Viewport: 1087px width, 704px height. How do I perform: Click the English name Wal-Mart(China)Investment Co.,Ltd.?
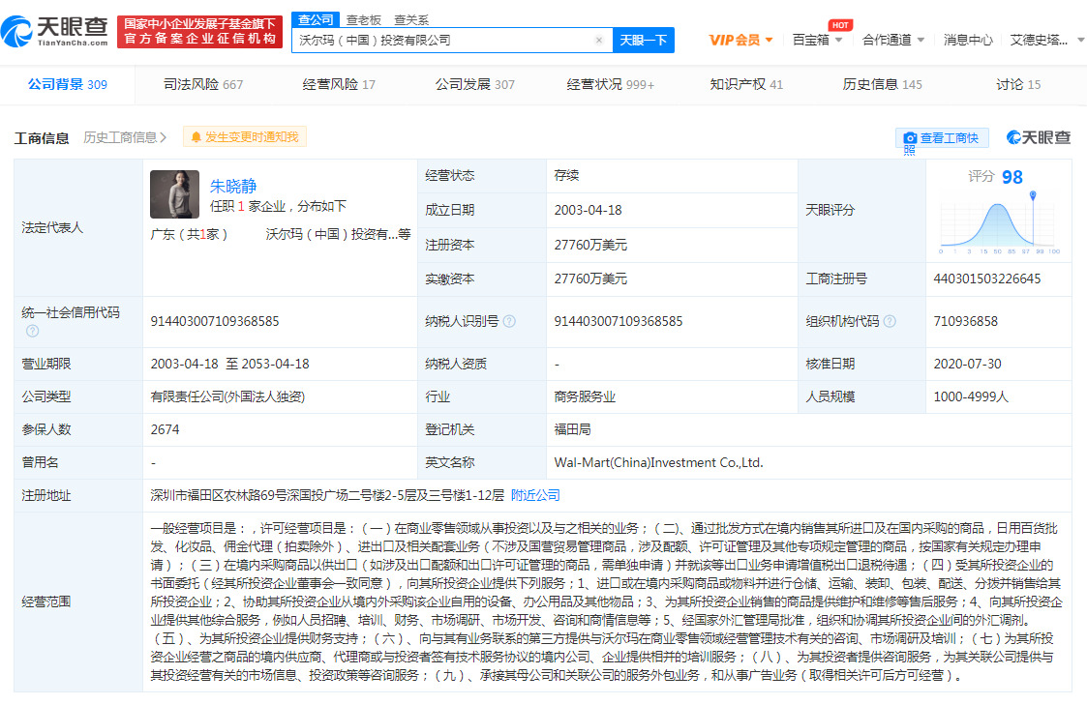(x=658, y=462)
